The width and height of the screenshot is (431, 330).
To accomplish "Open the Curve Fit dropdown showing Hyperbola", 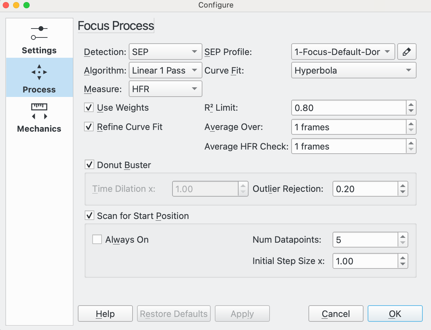I will point(354,70).
